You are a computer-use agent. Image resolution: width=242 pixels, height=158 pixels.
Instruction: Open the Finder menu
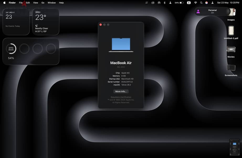12,3
